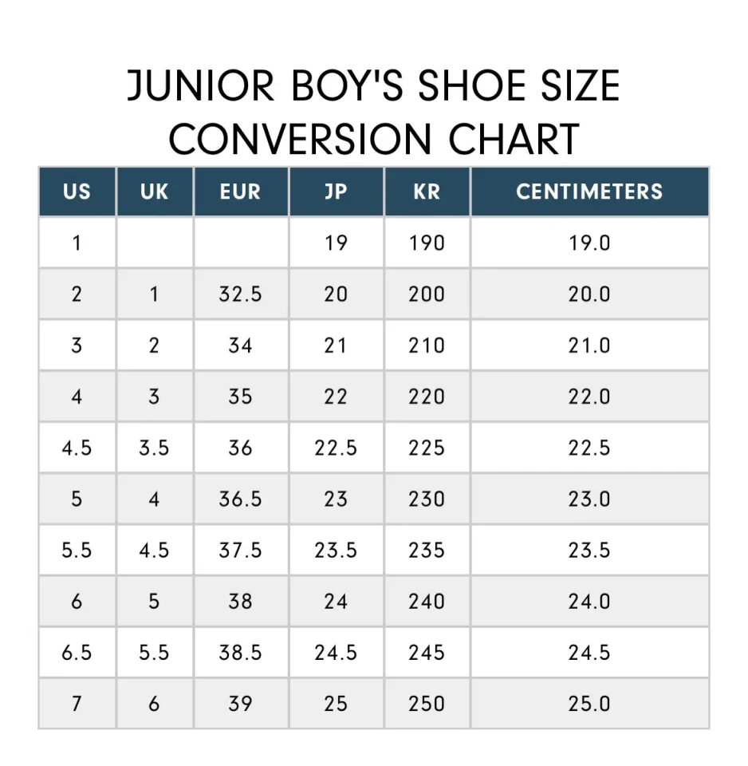This screenshot has height=766, width=748.
Task: Click the chart title text
Action: [x=373, y=112]
